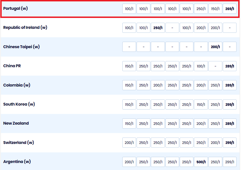Select Argentina's bold 500/1 odds
The image size is (241, 170).
[201, 162]
